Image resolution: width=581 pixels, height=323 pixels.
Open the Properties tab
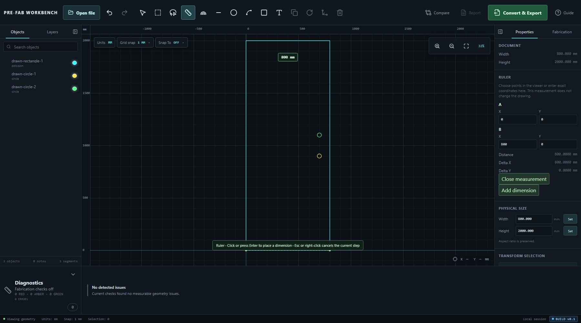[524, 32]
